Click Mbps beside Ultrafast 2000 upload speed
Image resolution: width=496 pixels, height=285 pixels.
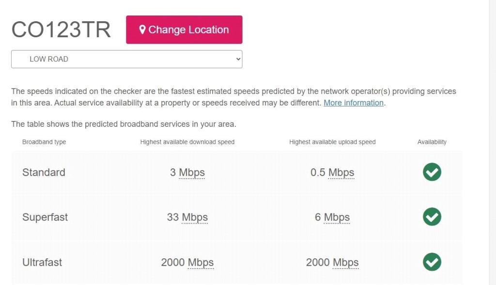345,262
